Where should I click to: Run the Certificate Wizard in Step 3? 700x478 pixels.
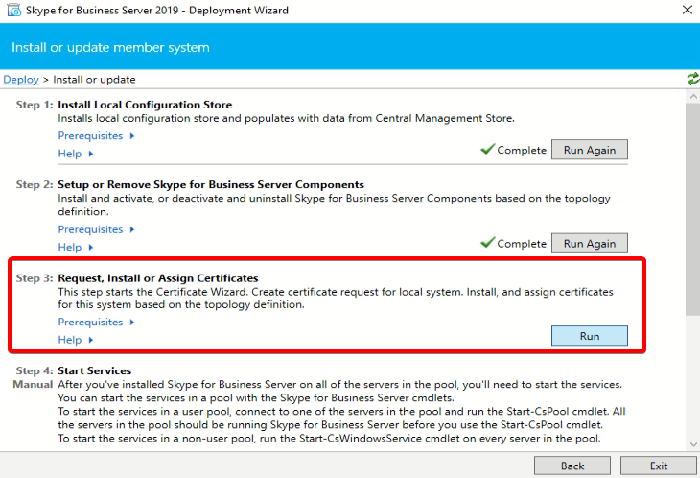[x=589, y=336]
